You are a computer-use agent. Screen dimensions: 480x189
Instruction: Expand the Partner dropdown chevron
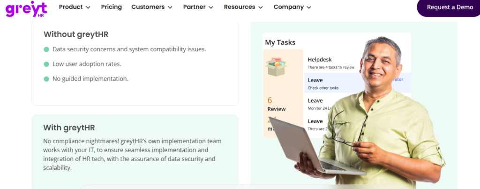211,7
